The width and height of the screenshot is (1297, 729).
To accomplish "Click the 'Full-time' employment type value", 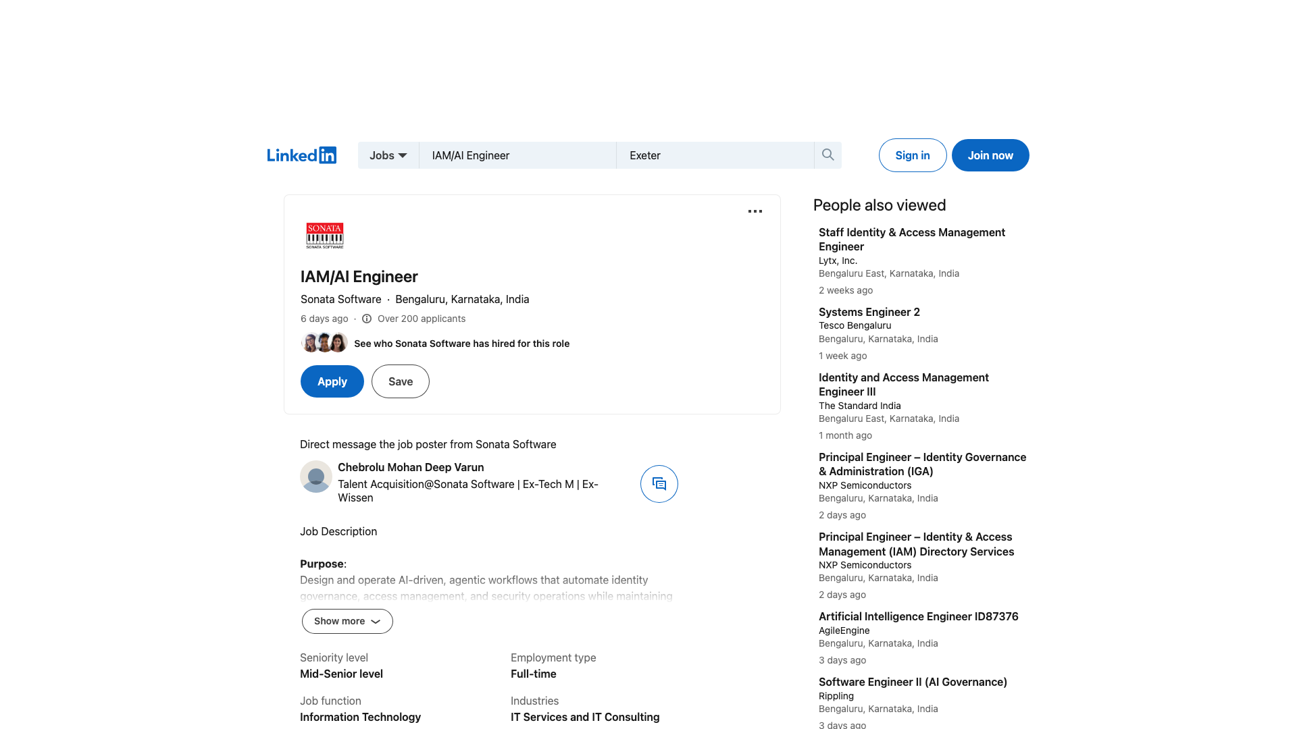I will (534, 674).
